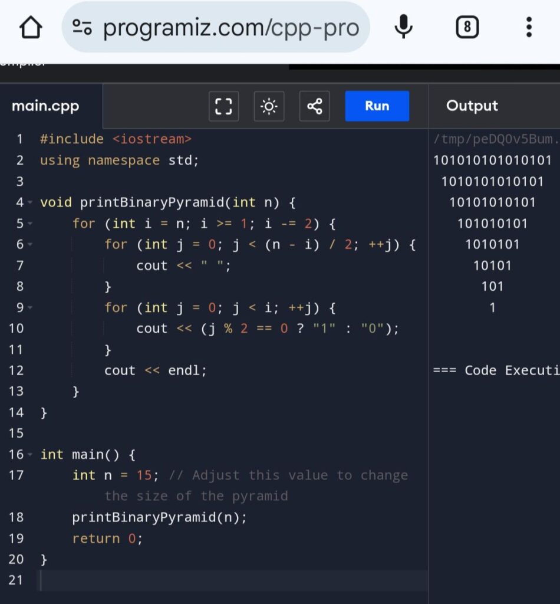Open the browser three-dot menu
This screenshot has width=560, height=604.
click(529, 27)
